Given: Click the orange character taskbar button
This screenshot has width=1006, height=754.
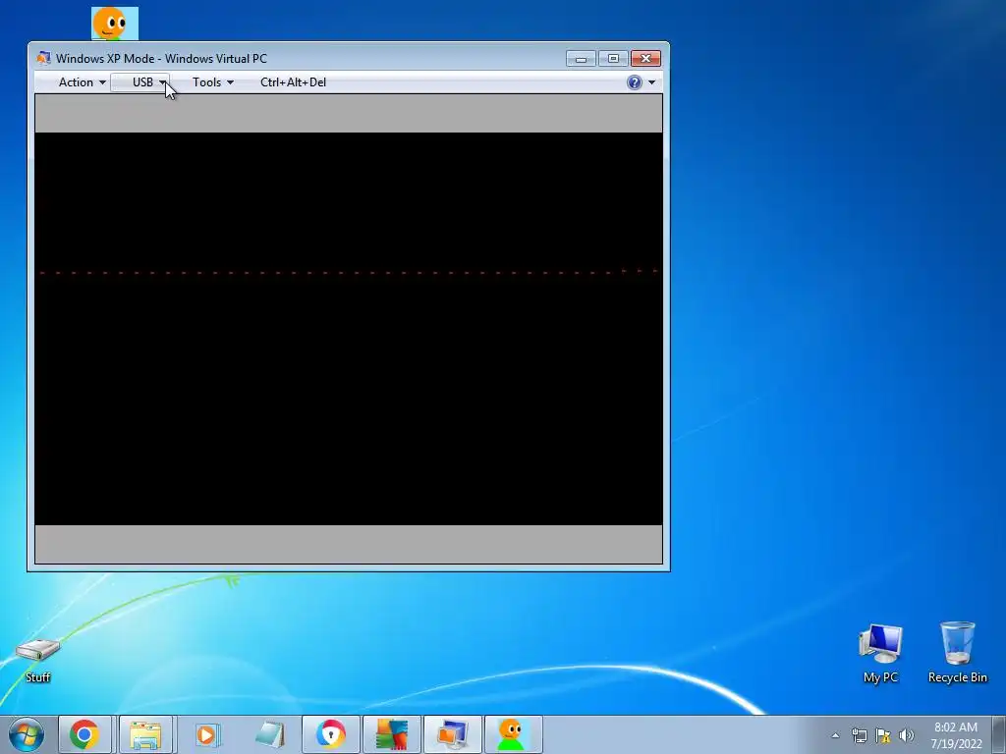Looking at the screenshot, I should pos(513,734).
